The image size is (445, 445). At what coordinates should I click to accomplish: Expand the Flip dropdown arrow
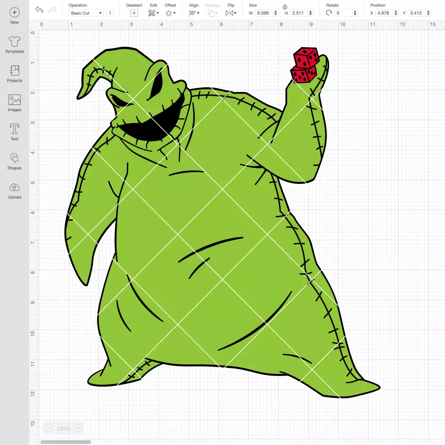point(235,13)
